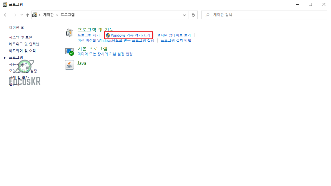Click the 프로그램 제거 link
This screenshot has height=186, width=331.
(89, 35)
